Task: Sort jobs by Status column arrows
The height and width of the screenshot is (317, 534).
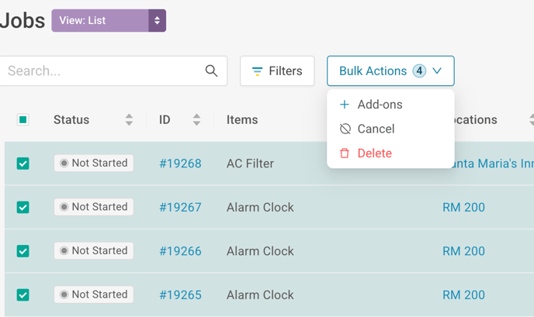Action: 129,119
